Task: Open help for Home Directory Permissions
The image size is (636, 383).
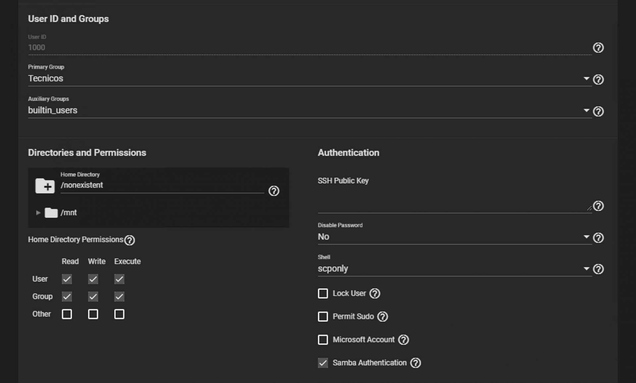Action: [x=130, y=240]
